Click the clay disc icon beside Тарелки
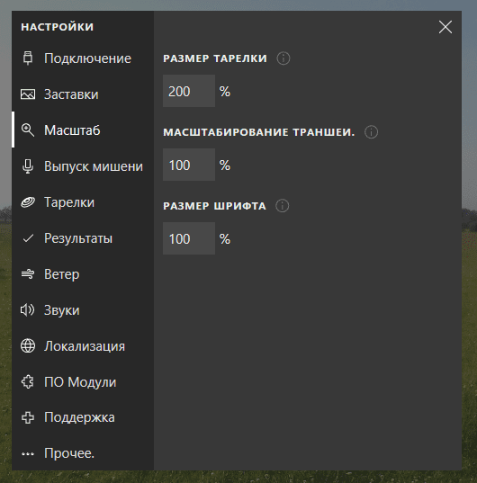The width and height of the screenshot is (477, 483). [x=28, y=202]
